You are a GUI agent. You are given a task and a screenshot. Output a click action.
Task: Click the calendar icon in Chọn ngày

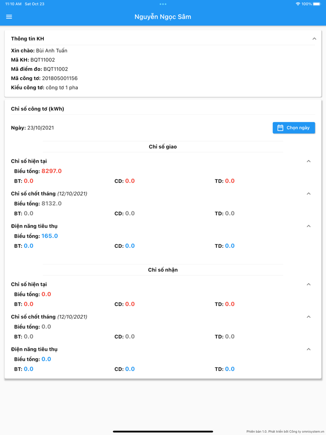click(x=280, y=128)
